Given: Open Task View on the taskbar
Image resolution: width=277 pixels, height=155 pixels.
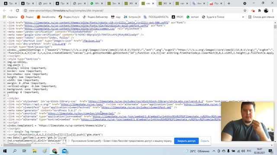Looking at the screenshot, I should coord(24,151).
